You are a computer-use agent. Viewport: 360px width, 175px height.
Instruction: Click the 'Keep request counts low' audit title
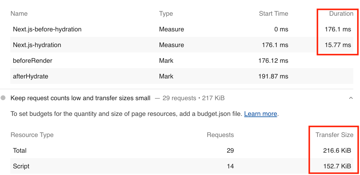pyautogui.click(x=80, y=98)
